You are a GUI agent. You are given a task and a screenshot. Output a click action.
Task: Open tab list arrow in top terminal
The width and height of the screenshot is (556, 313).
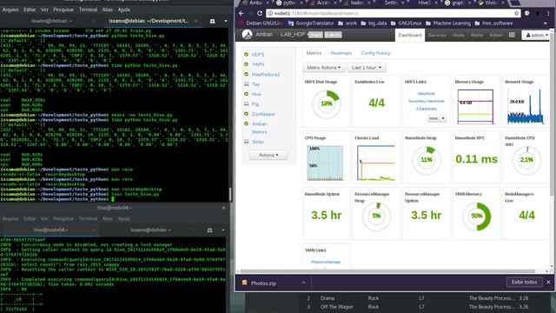[226, 21]
